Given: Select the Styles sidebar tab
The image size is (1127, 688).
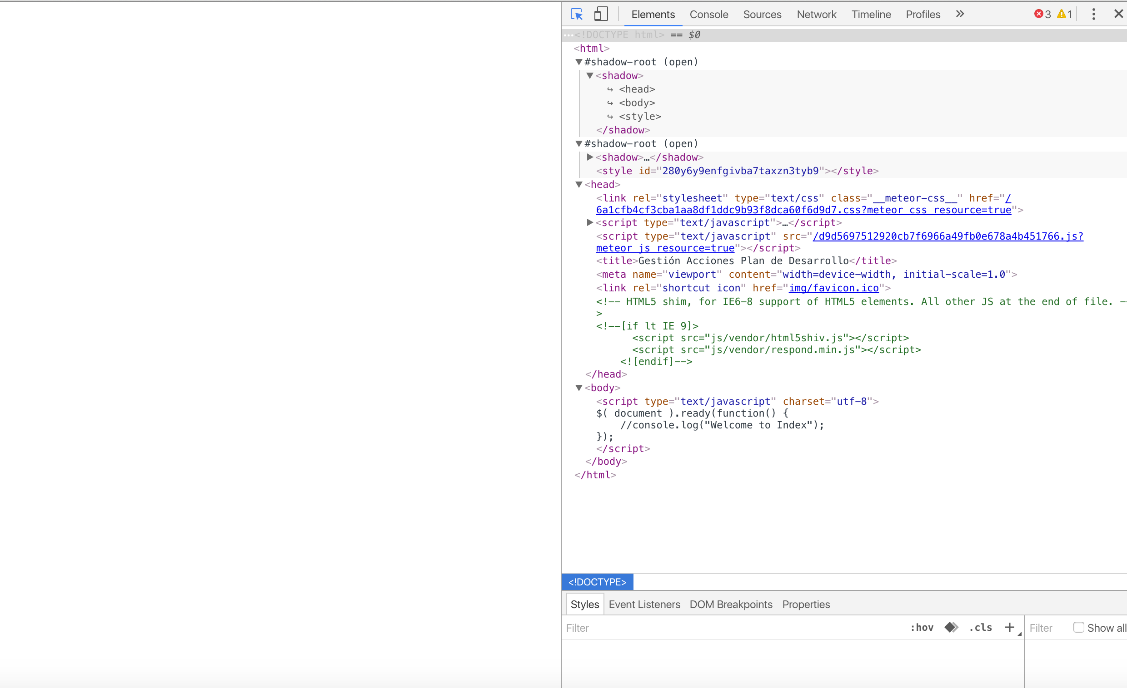Looking at the screenshot, I should 584,604.
